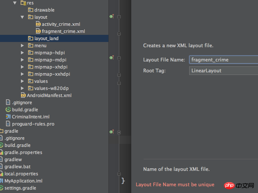This screenshot has width=258, height=193.
Task: Click the AndroidManifest.xml file icon
Action: (23, 95)
